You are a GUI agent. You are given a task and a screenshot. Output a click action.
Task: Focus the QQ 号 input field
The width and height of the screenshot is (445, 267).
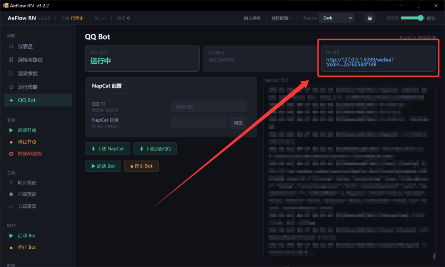click(x=209, y=107)
